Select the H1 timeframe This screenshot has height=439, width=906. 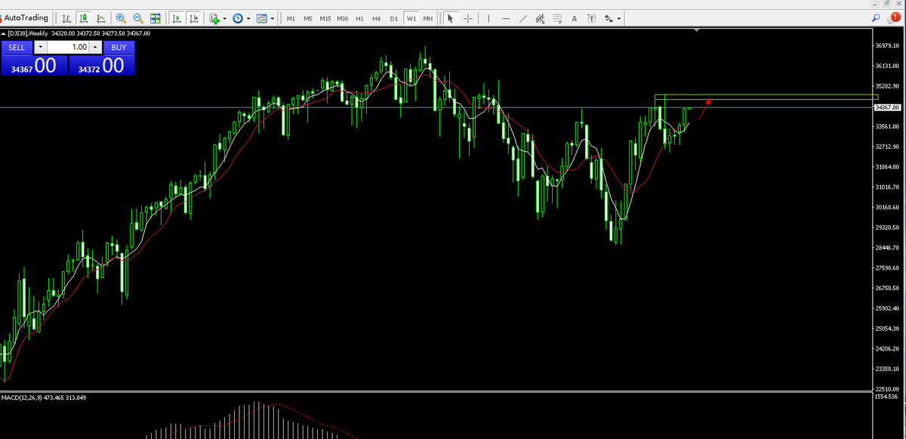(359, 18)
